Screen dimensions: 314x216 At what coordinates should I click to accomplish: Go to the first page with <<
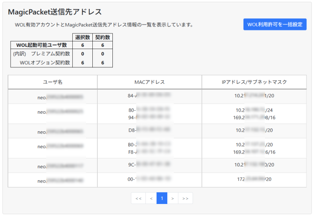(x=138, y=198)
